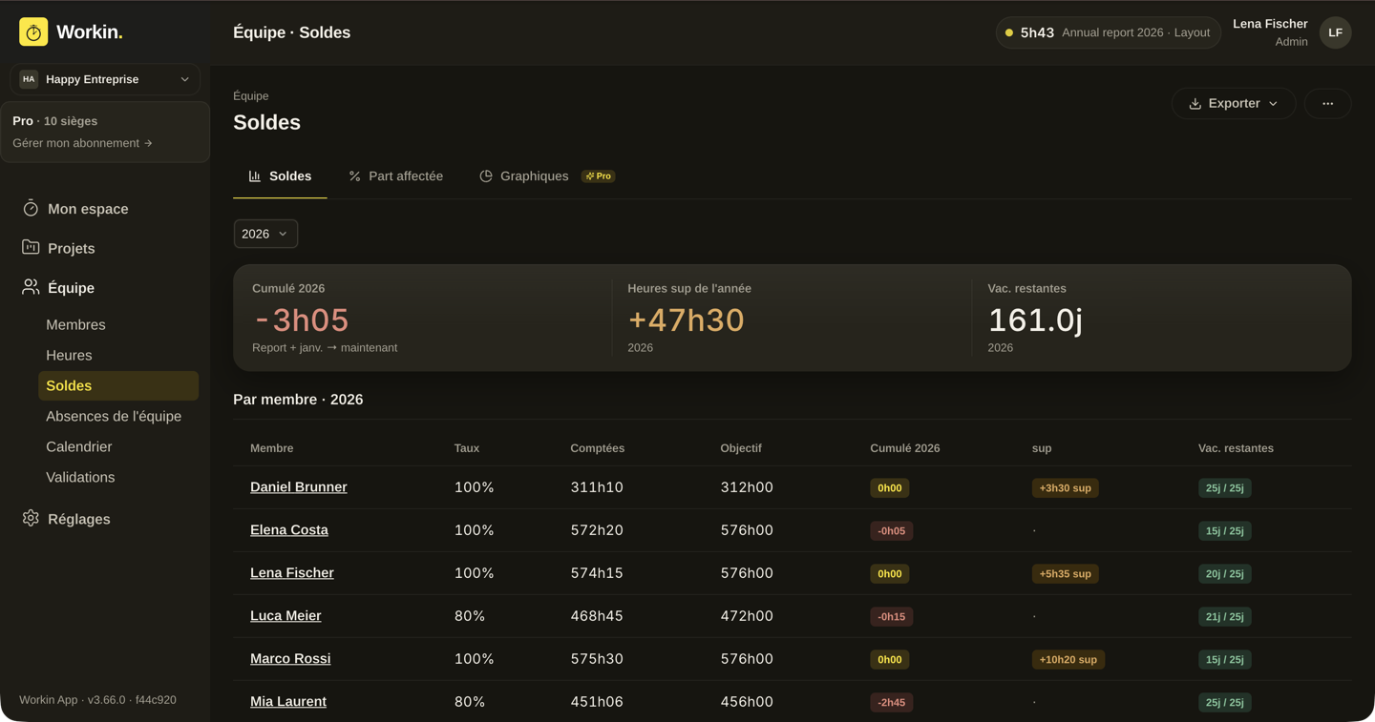The image size is (1375, 722).
Task: Click the +3h30 sup badge
Action: [1065, 488]
